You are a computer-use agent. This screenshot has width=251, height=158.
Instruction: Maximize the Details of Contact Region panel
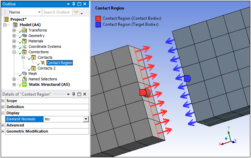tap(79, 94)
